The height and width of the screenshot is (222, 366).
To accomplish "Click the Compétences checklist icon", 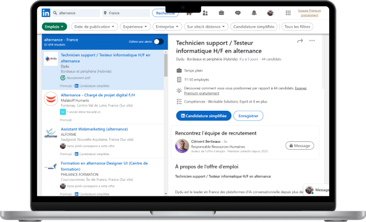I will [179, 102].
